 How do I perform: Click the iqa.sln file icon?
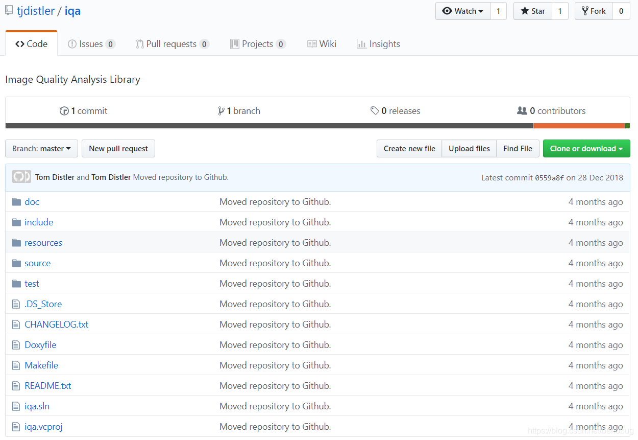[16, 406]
